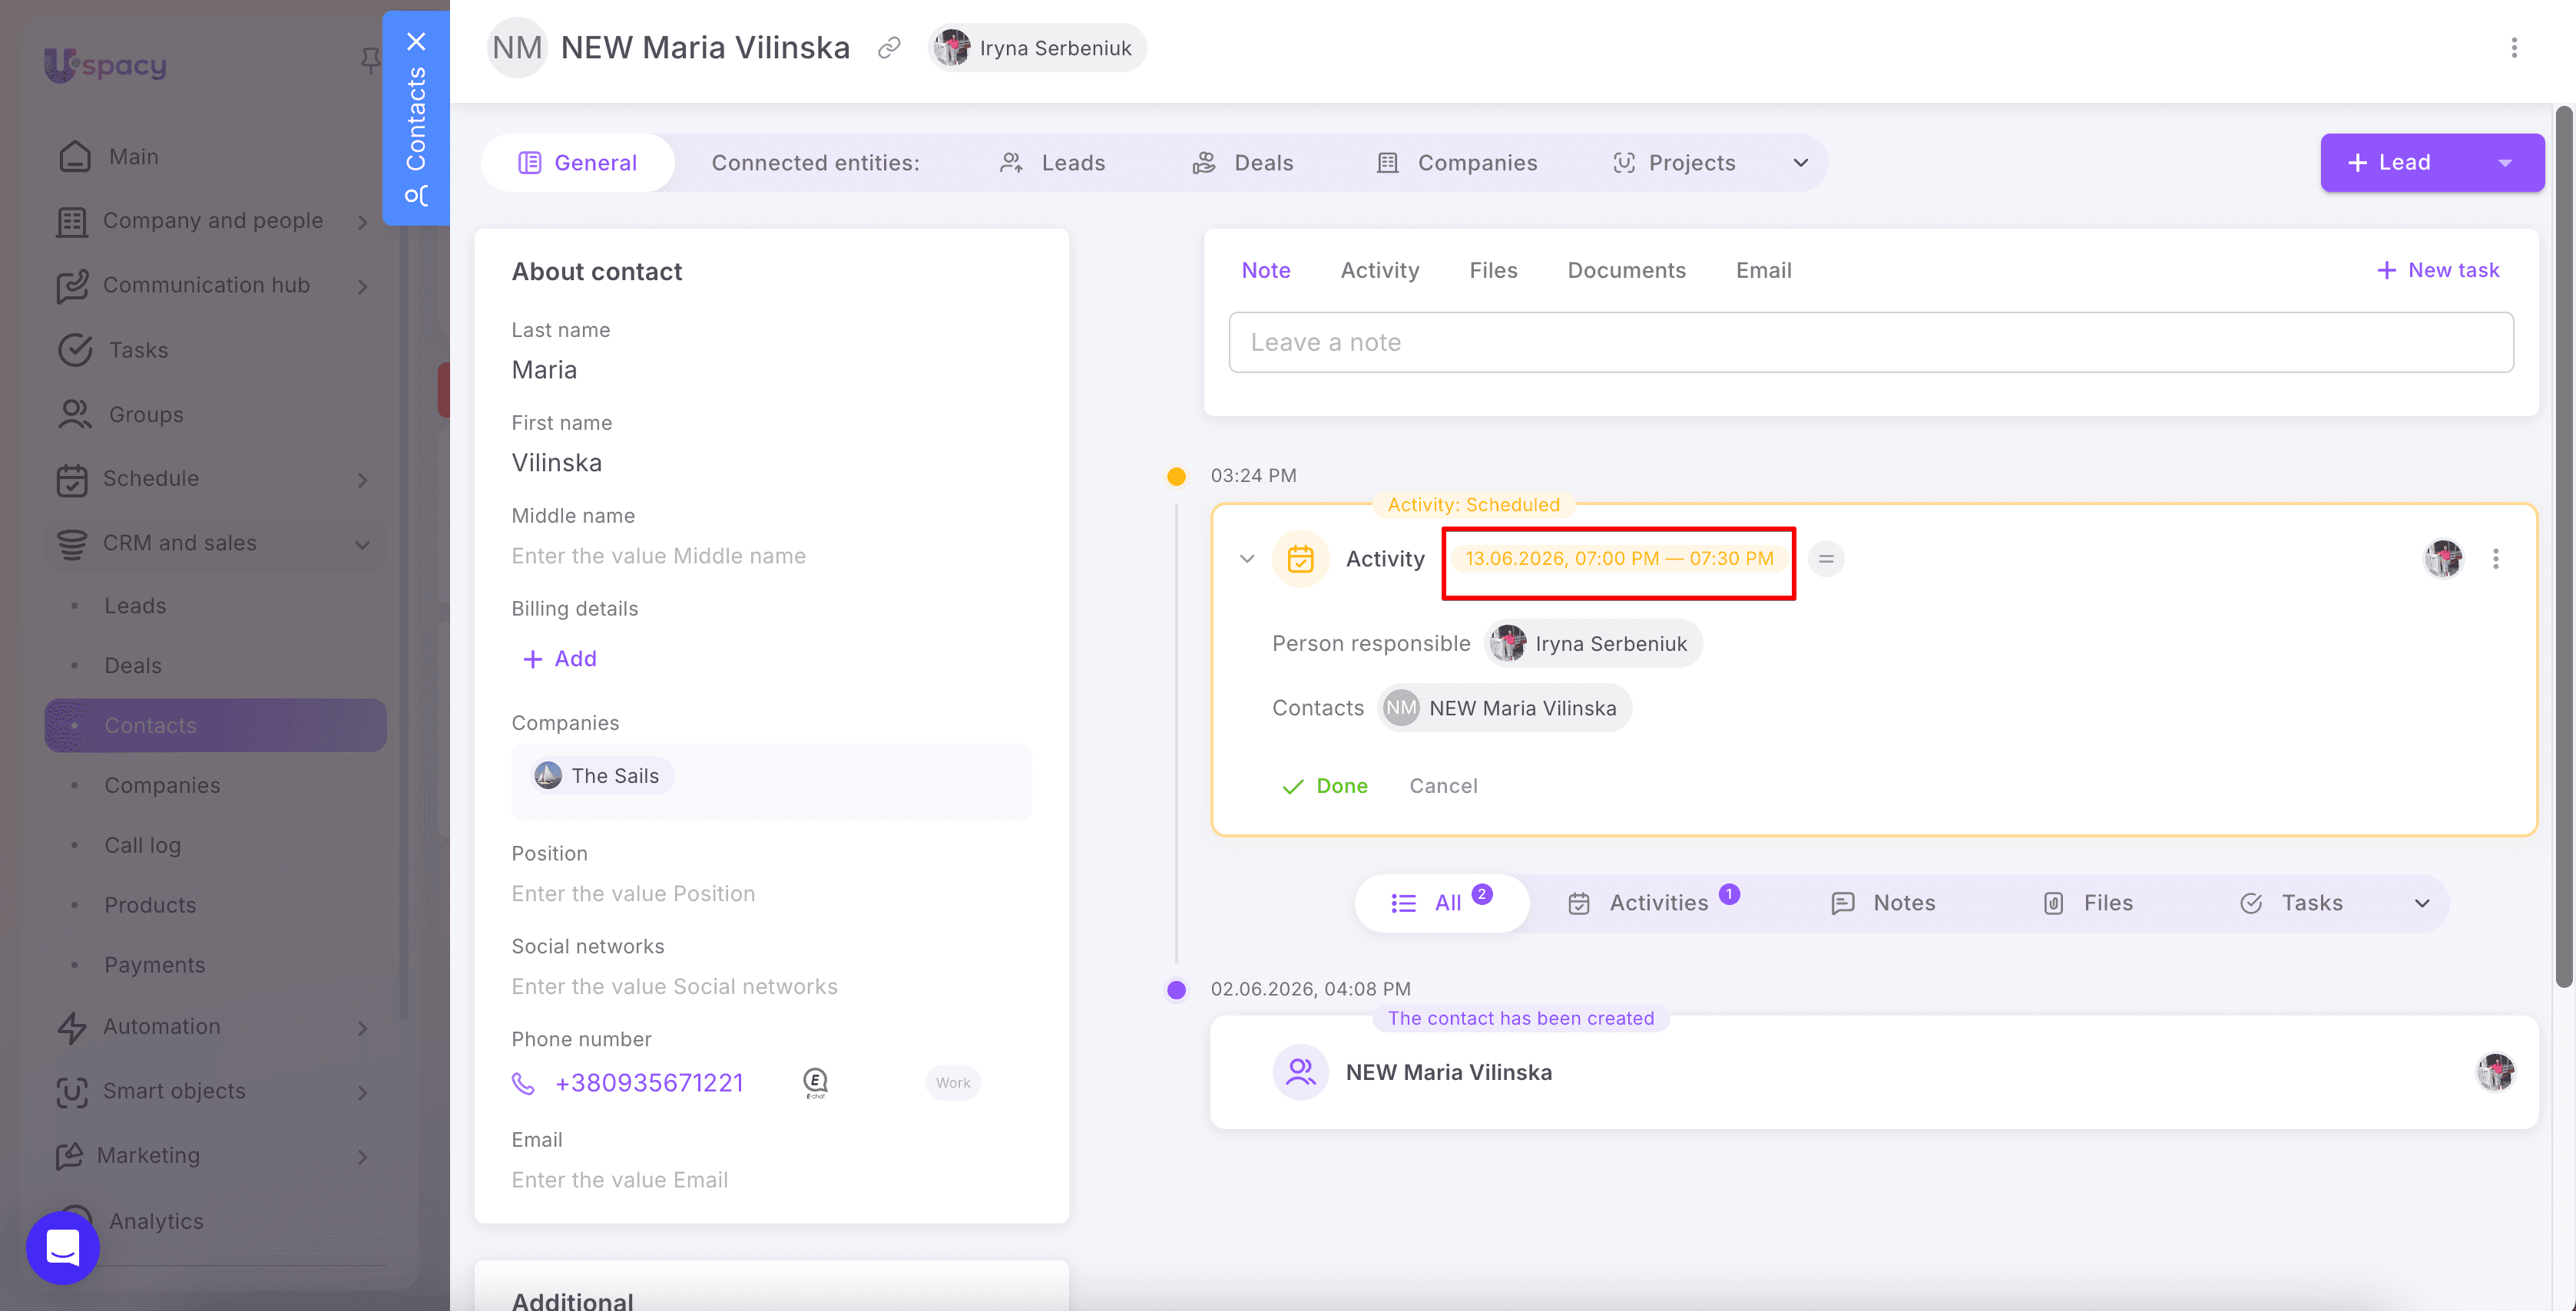
Task: Cancel the scheduled activity
Action: [x=1443, y=787]
